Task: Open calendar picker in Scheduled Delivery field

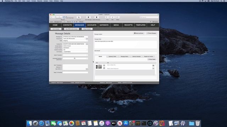Action: [74, 59]
